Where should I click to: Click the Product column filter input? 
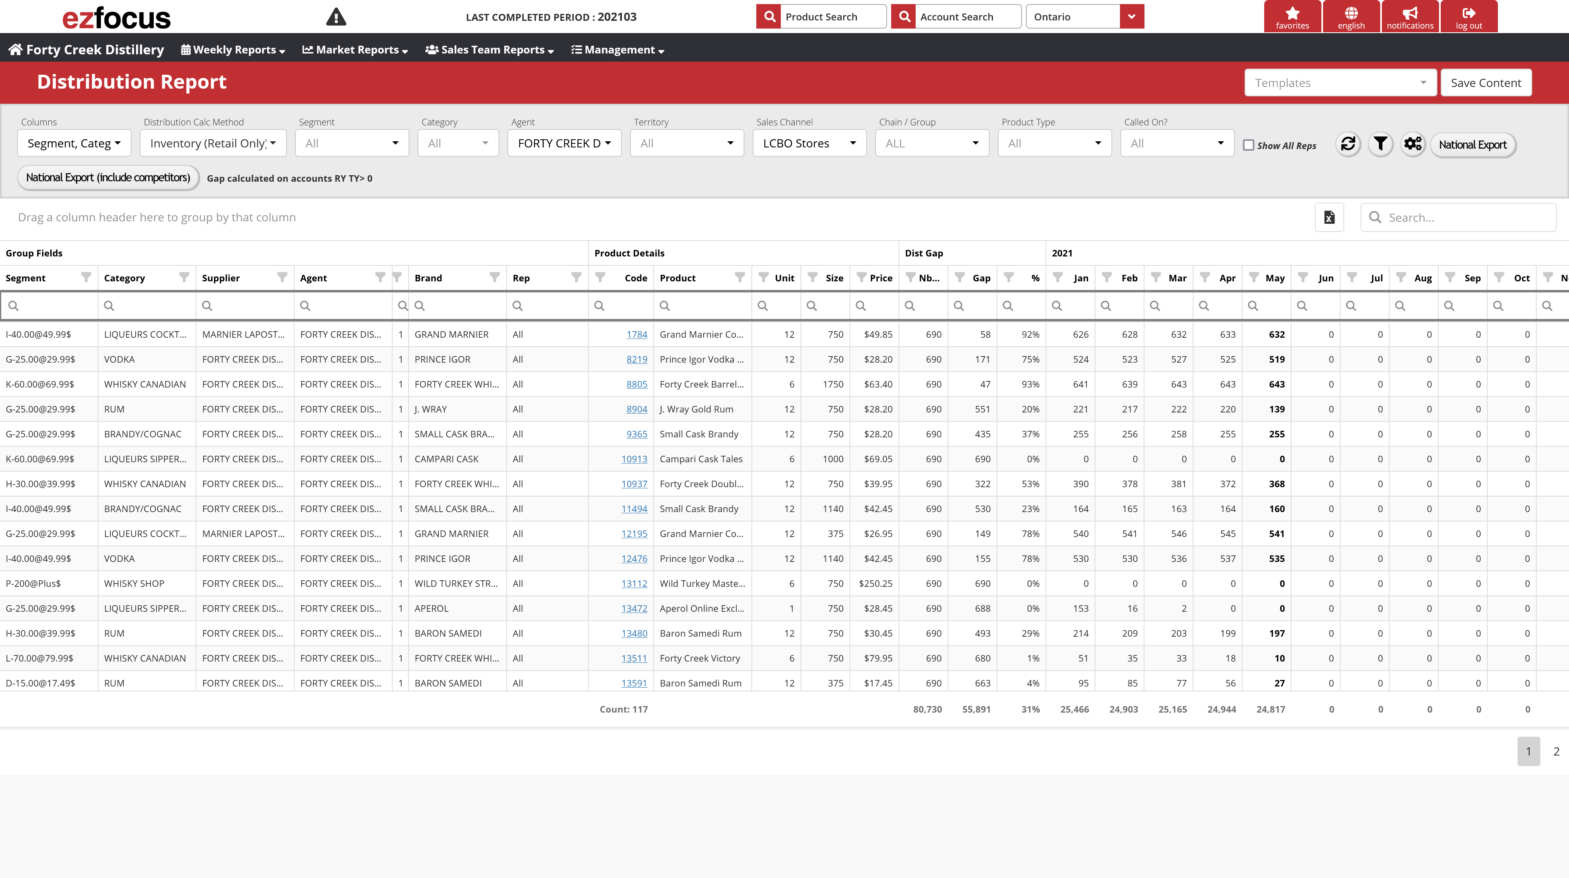coord(702,305)
